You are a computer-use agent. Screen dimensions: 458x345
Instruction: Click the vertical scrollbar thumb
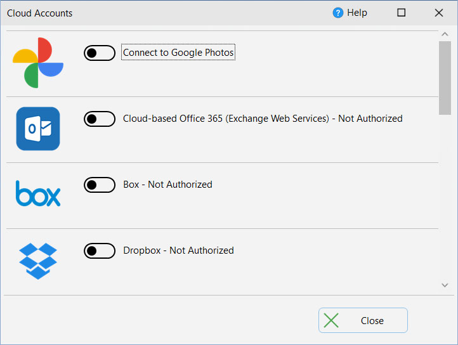point(445,78)
